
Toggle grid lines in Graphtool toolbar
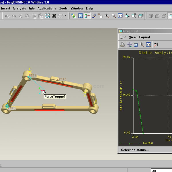(129, 45)
